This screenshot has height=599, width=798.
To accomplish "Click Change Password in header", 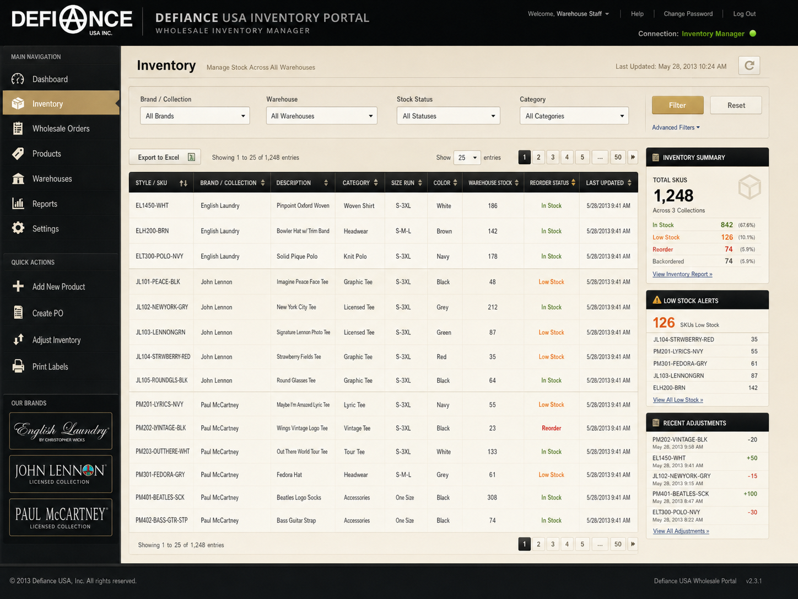I will click(688, 14).
